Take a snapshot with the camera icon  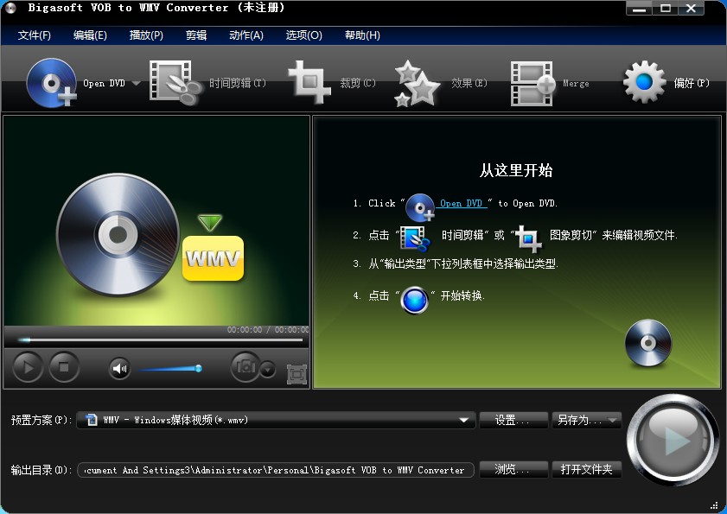click(245, 367)
